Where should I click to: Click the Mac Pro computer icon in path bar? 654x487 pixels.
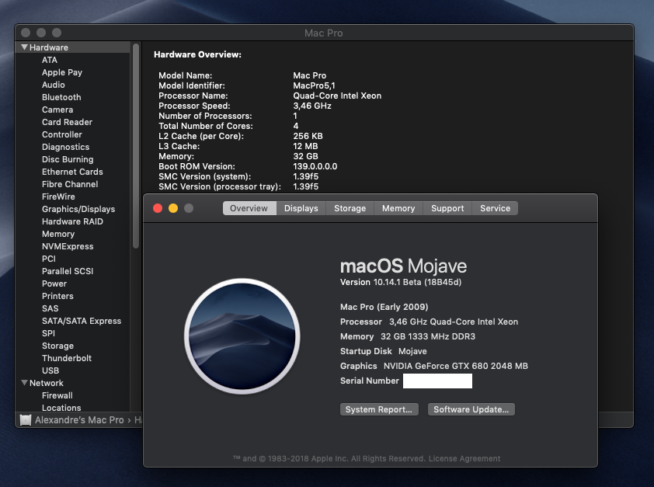pos(26,420)
